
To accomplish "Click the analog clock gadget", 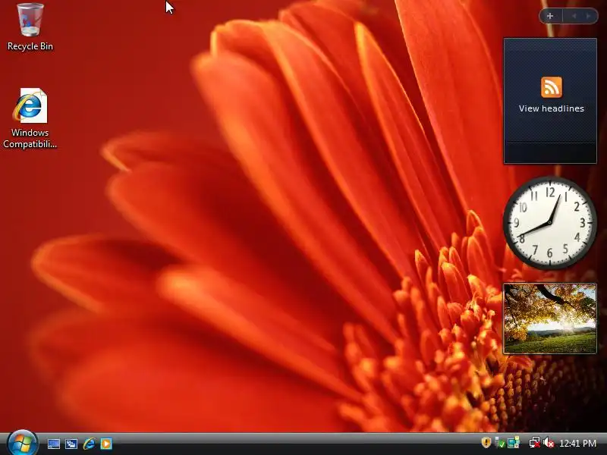I will (549, 223).
